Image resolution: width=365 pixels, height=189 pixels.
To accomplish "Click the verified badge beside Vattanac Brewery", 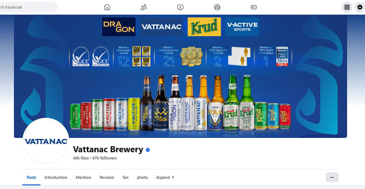I will pyautogui.click(x=148, y=150).
